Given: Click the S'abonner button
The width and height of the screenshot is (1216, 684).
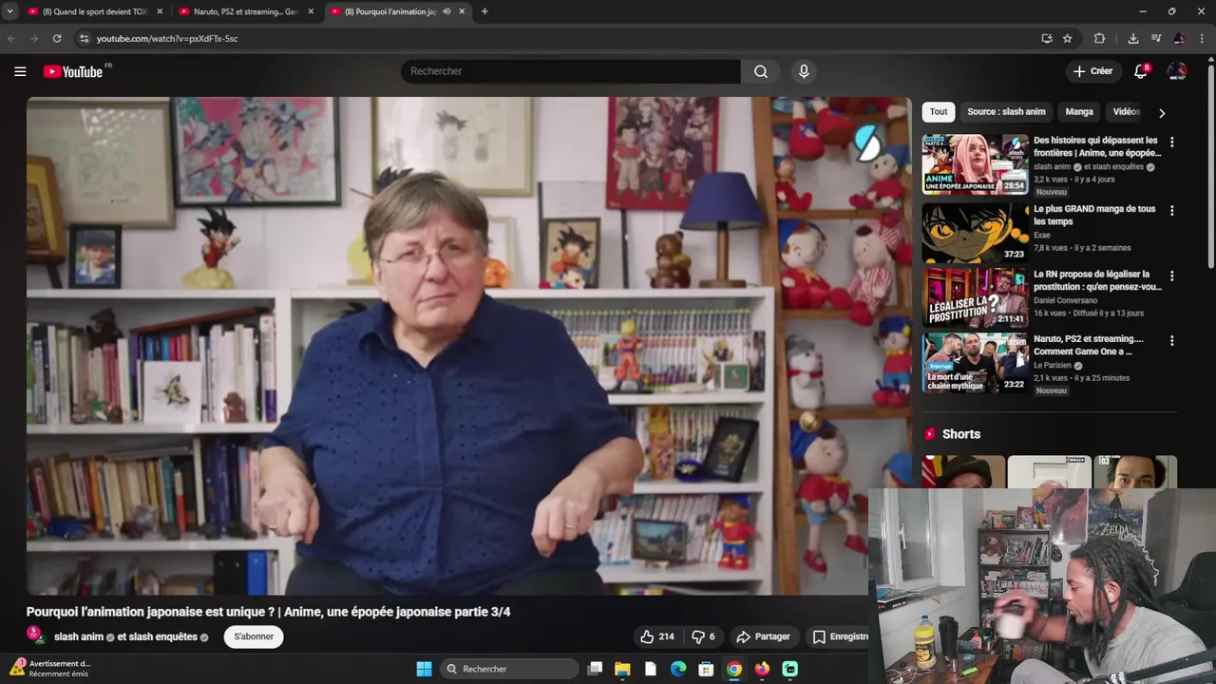Looking at the screenshot, I should (254, 636).
